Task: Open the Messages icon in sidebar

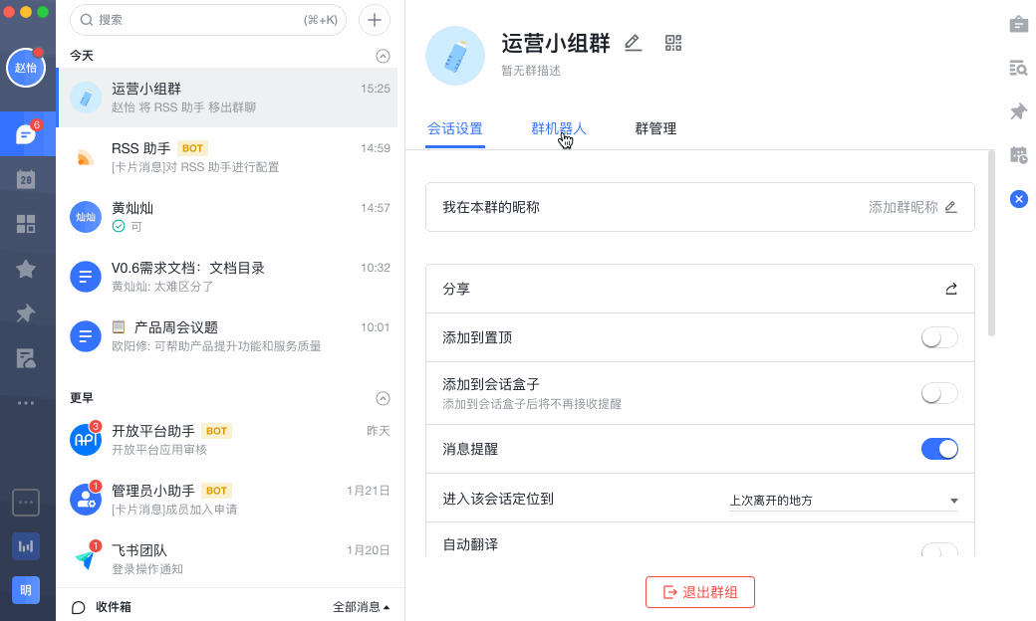Action: [26, 134]
